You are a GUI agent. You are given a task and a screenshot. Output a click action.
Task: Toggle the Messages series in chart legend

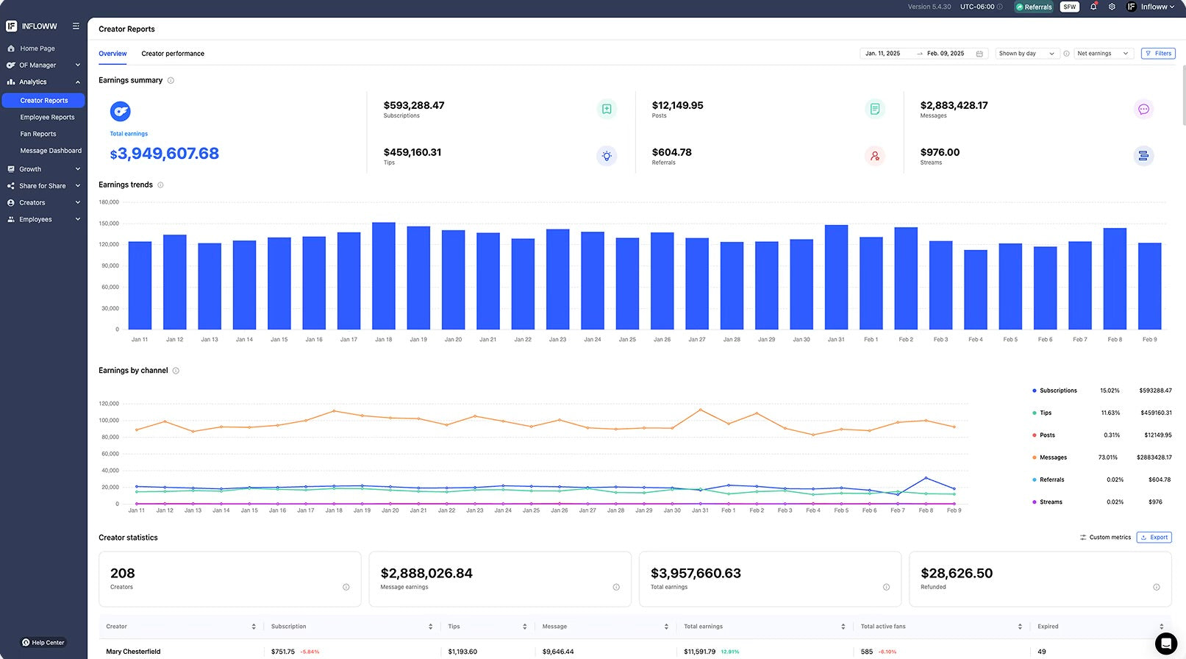(1053, 457)
